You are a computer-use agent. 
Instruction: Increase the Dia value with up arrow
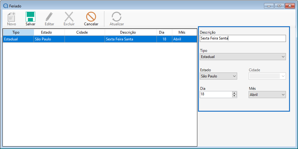coord(234,93)
